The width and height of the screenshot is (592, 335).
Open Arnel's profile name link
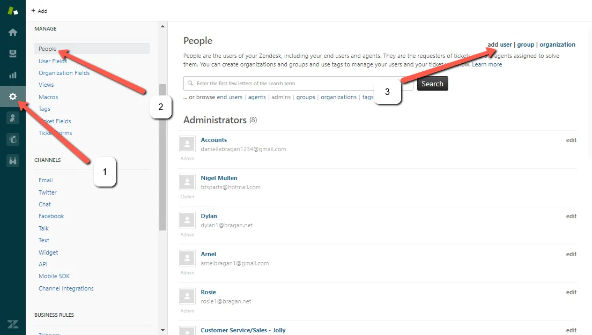pyautogui.click(x=209, y=254)
